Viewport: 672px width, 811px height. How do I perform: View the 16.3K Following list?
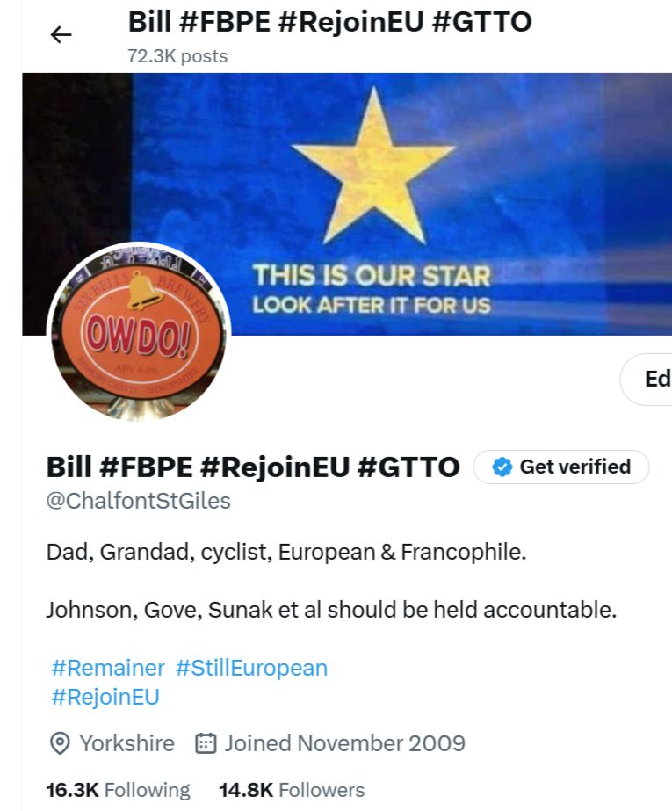click(x=118, y=790)
